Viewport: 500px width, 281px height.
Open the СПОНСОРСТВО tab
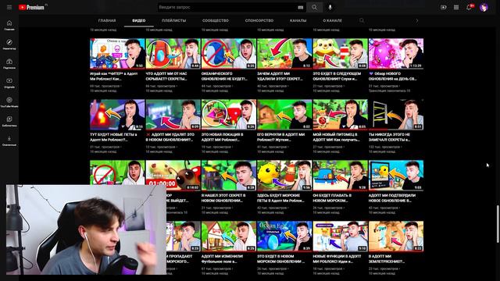click(x=259, y=20)
